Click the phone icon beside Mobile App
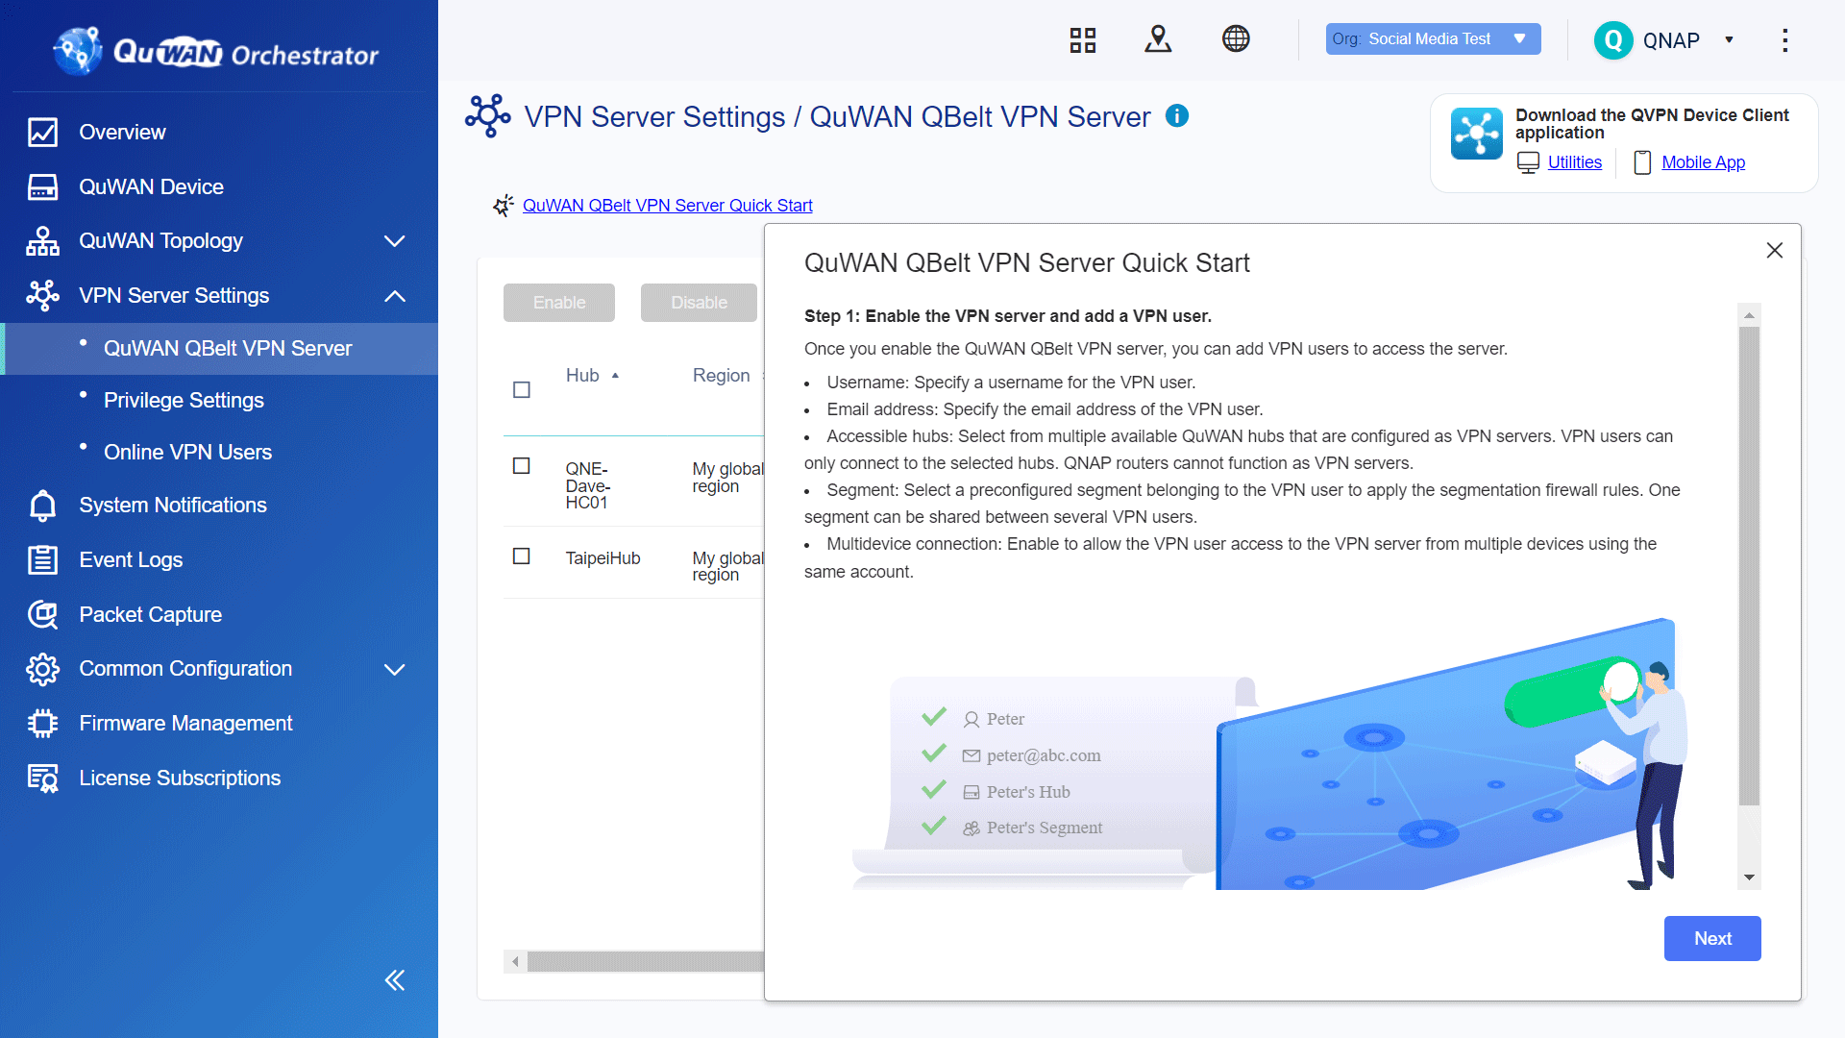The height and width of the screenshot is (1038, 1845). pyautogui.click(x=1642, y=162)
